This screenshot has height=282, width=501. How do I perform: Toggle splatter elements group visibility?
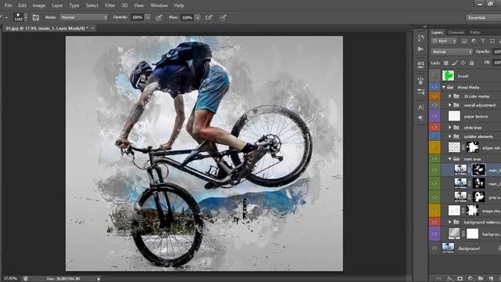point(434,136)
